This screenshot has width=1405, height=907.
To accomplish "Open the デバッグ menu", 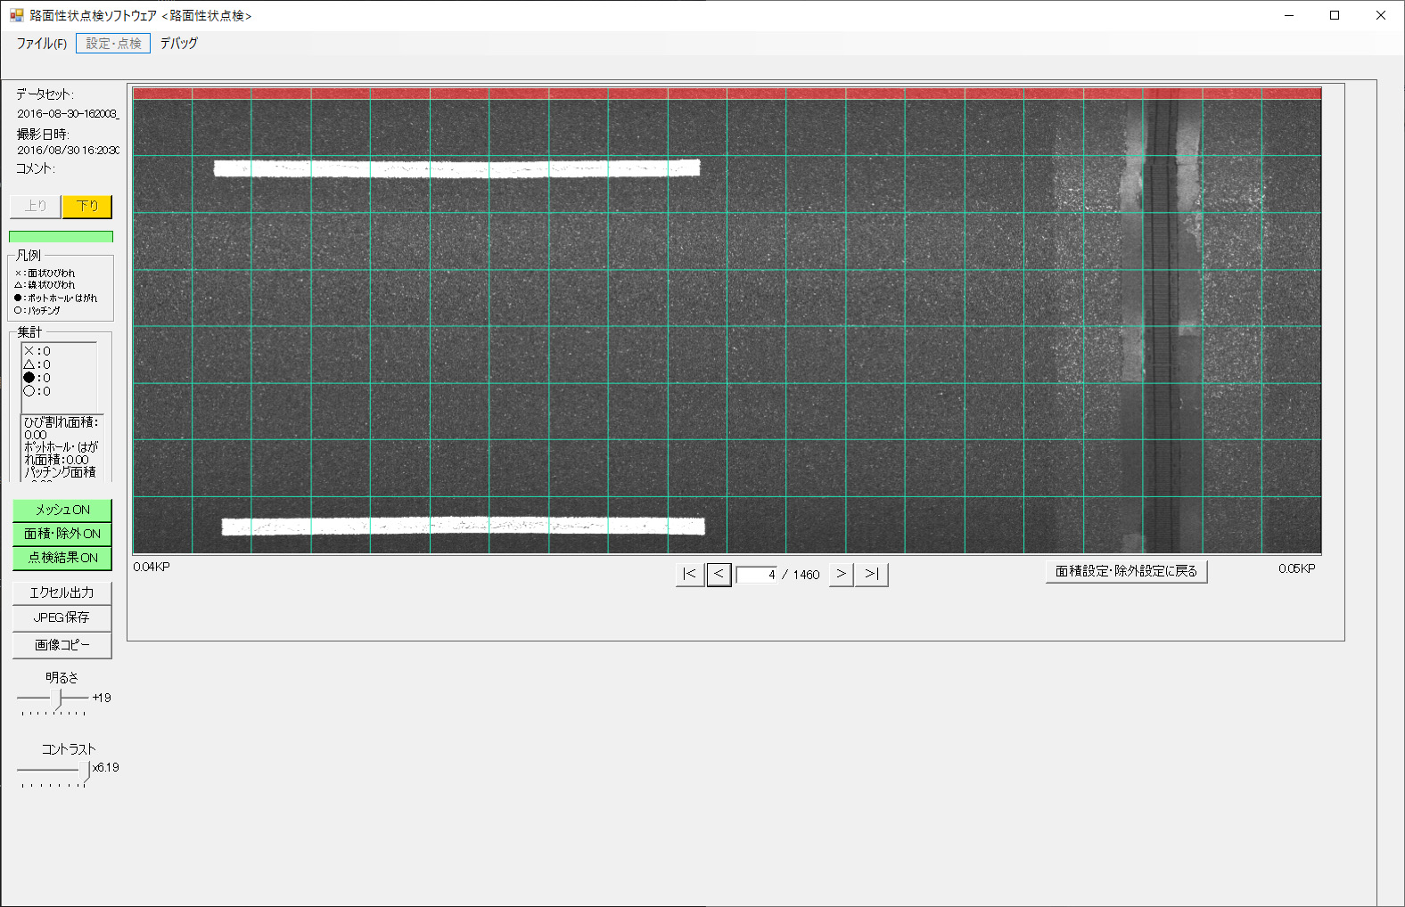I will (x=179, y=43).
